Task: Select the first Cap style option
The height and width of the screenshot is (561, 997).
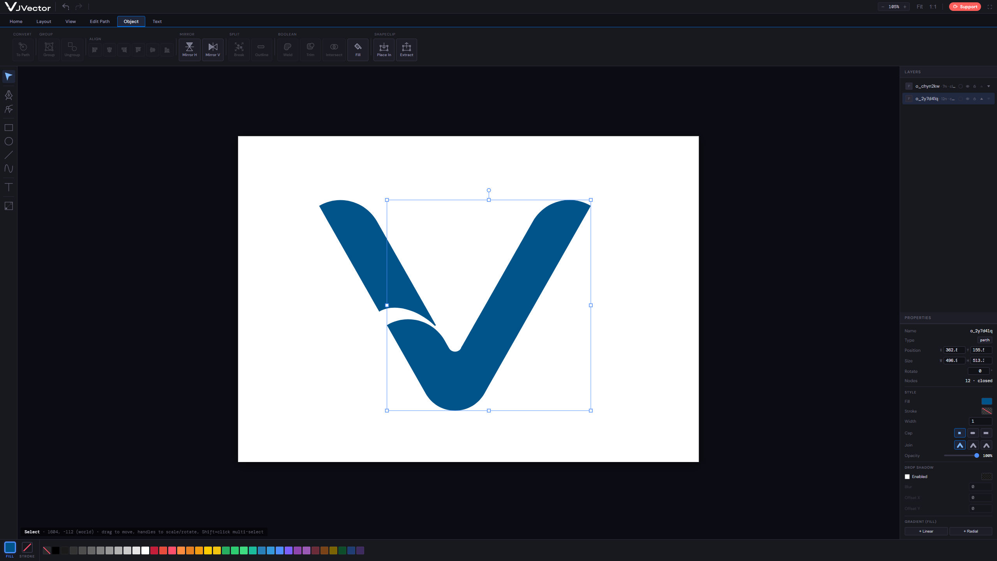Action: pos(960,433)
